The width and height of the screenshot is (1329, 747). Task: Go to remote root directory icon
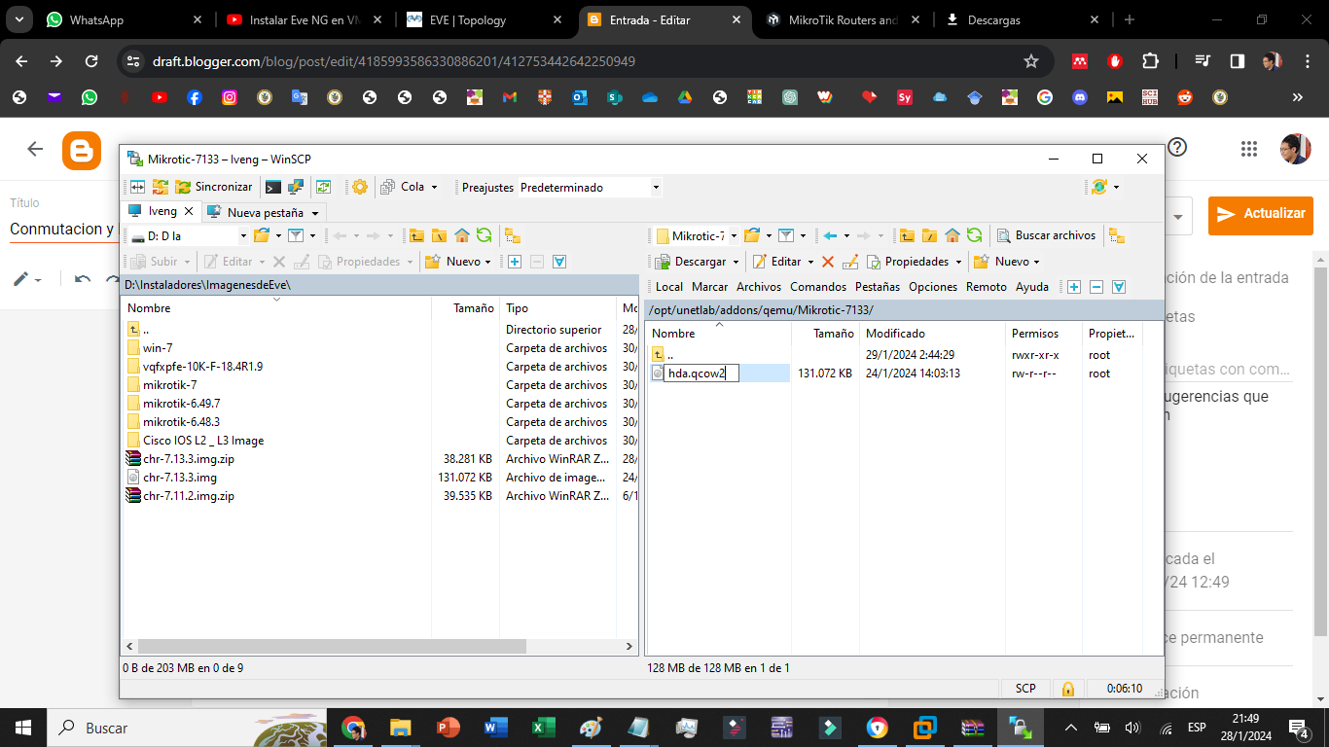point(930,235)
